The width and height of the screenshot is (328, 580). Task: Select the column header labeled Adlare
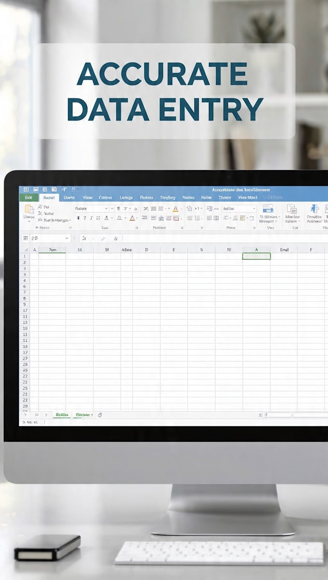tap(126, 250)
